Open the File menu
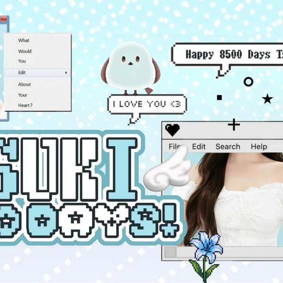 pyautogui.click(x=175, y=147)
